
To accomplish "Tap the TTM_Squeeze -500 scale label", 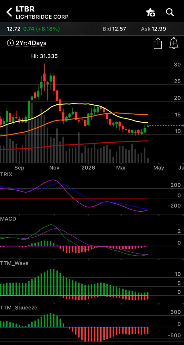I will click(x=175, y=336).
